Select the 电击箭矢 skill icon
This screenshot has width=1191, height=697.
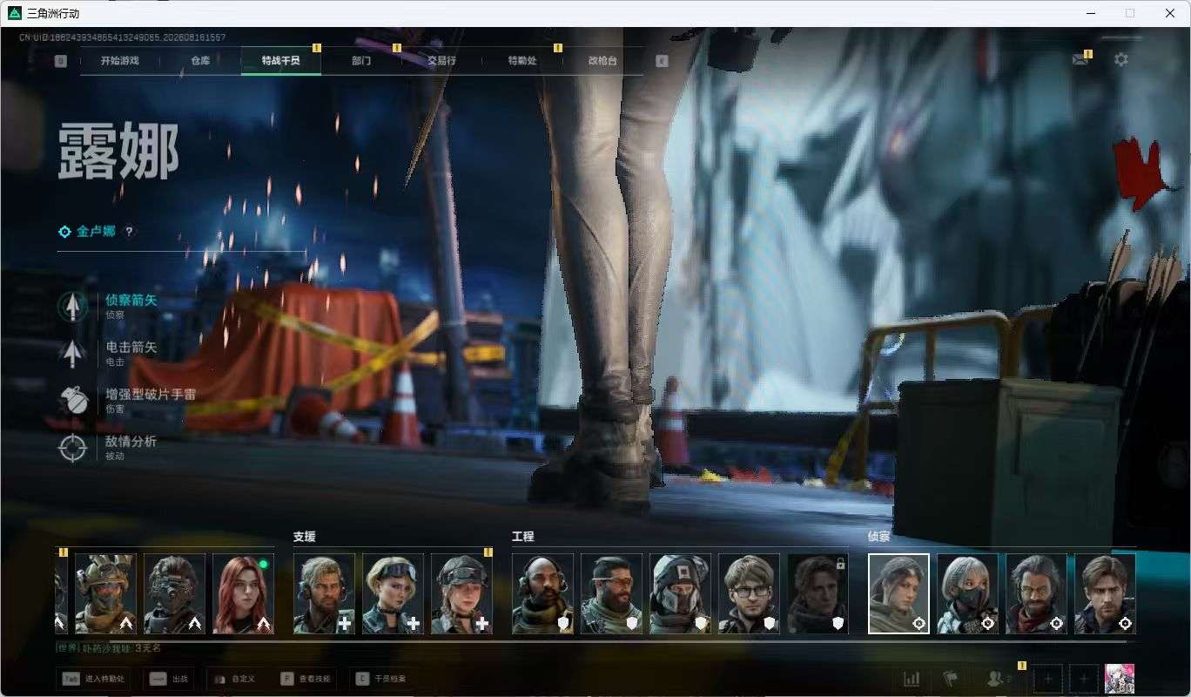click(72, 353)
